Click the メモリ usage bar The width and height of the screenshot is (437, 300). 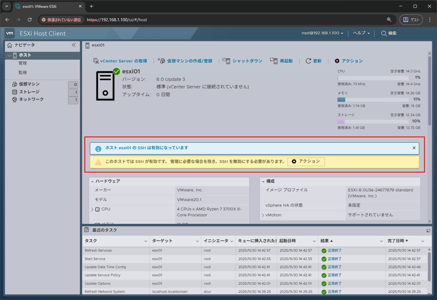point(373,99)
